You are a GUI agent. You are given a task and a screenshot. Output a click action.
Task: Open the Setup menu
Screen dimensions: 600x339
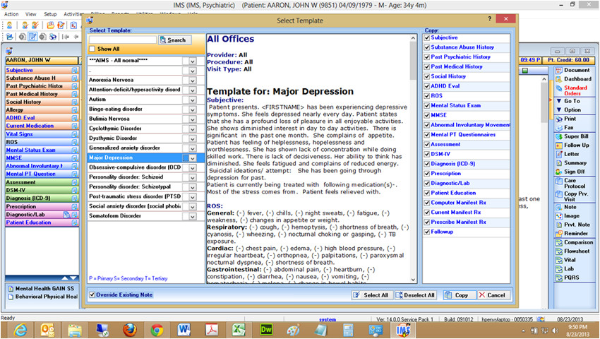50,14
